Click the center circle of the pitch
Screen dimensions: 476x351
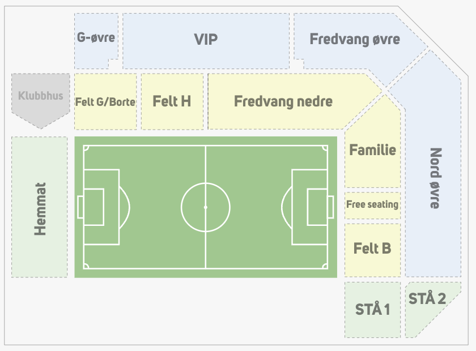pyautogui.click(x=206, y=207)
